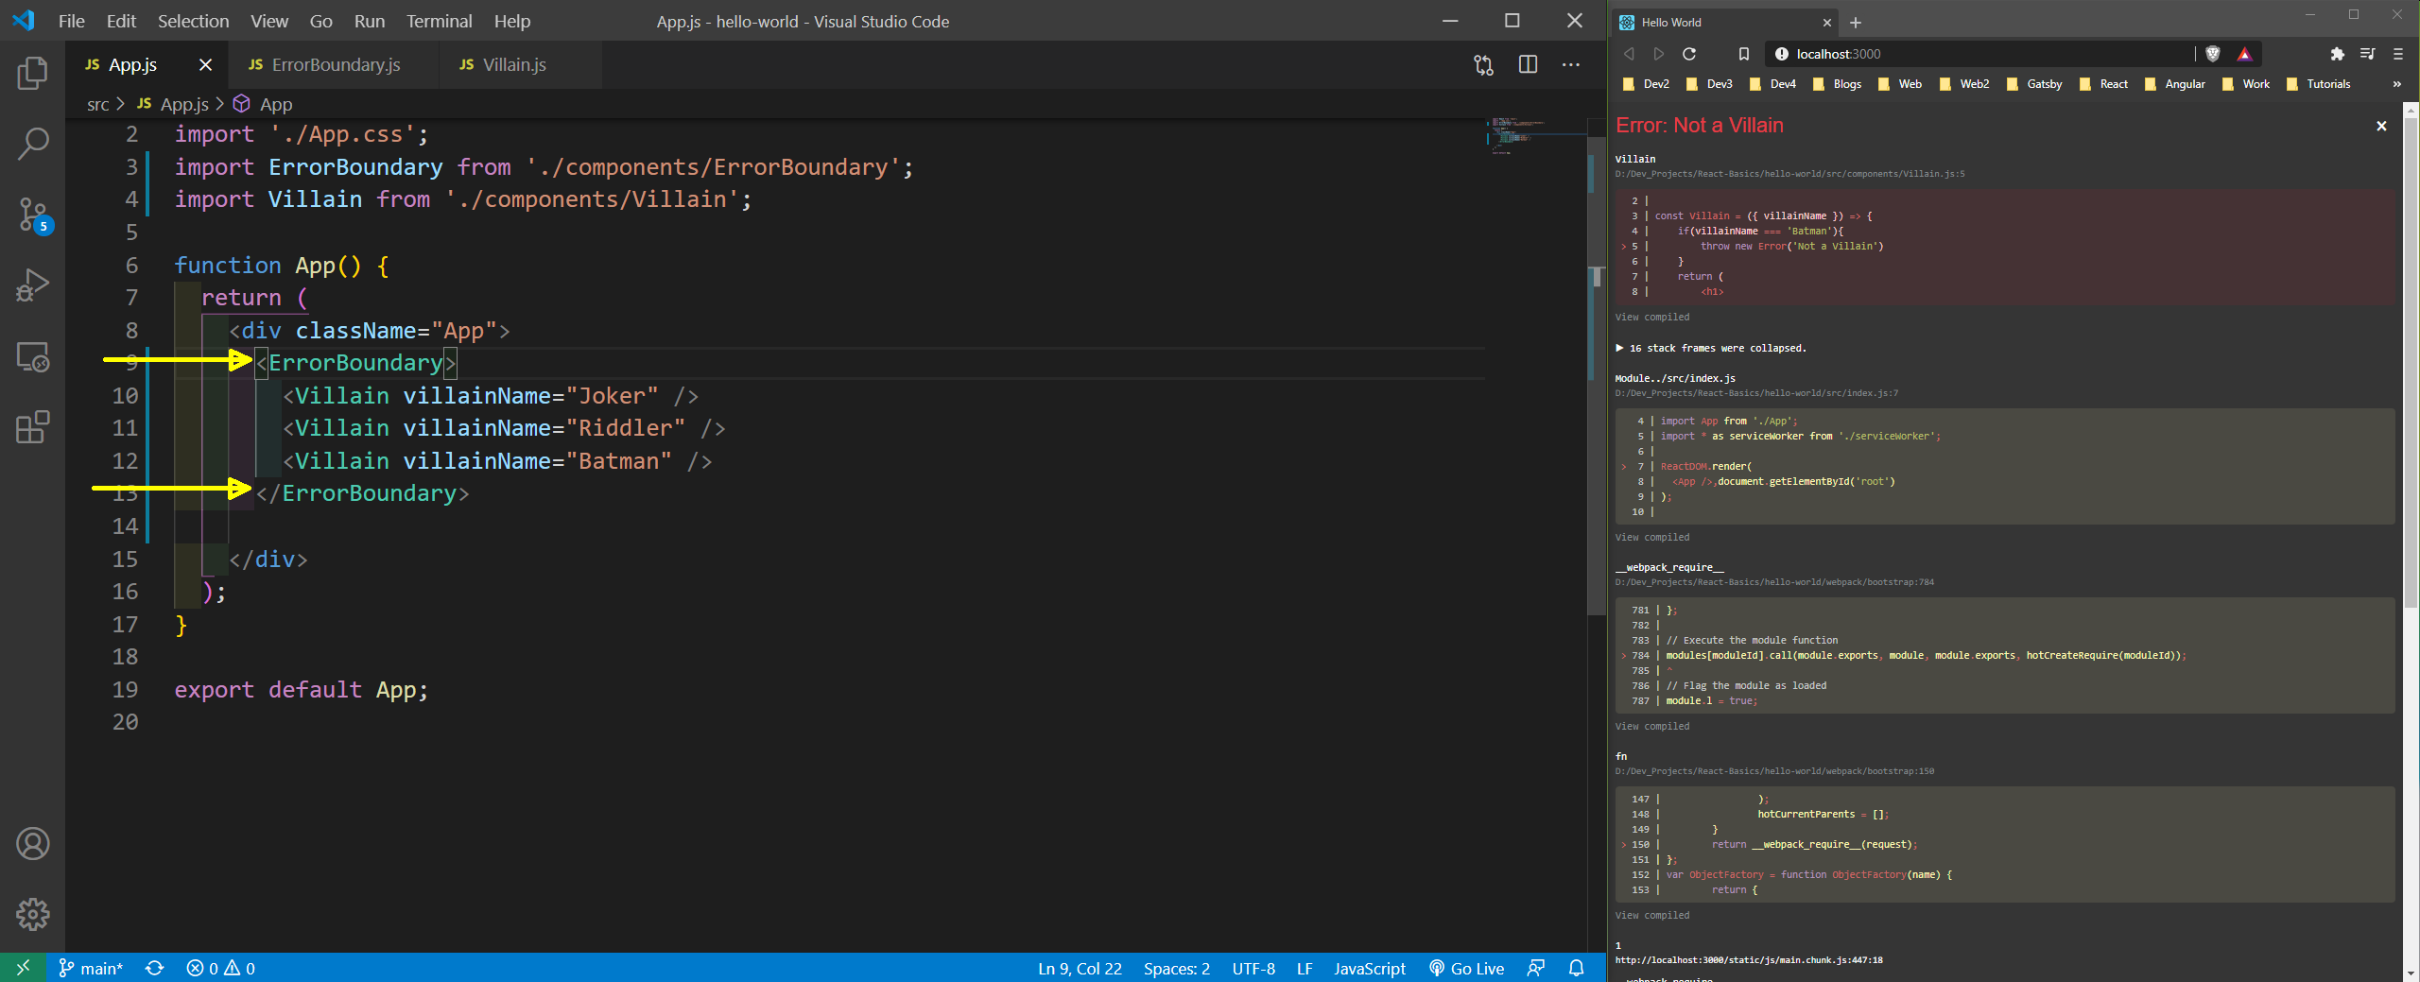Open the Explorer view in activity bar

[32, 73]
